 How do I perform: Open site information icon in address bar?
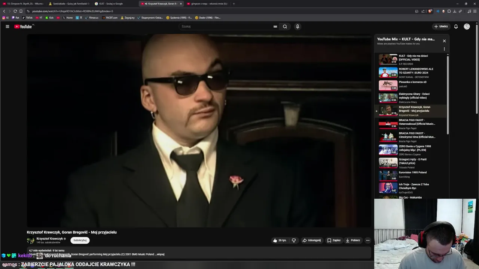(28, 11)
